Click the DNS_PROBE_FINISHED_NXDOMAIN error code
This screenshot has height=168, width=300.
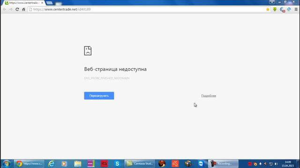(107, 78)
